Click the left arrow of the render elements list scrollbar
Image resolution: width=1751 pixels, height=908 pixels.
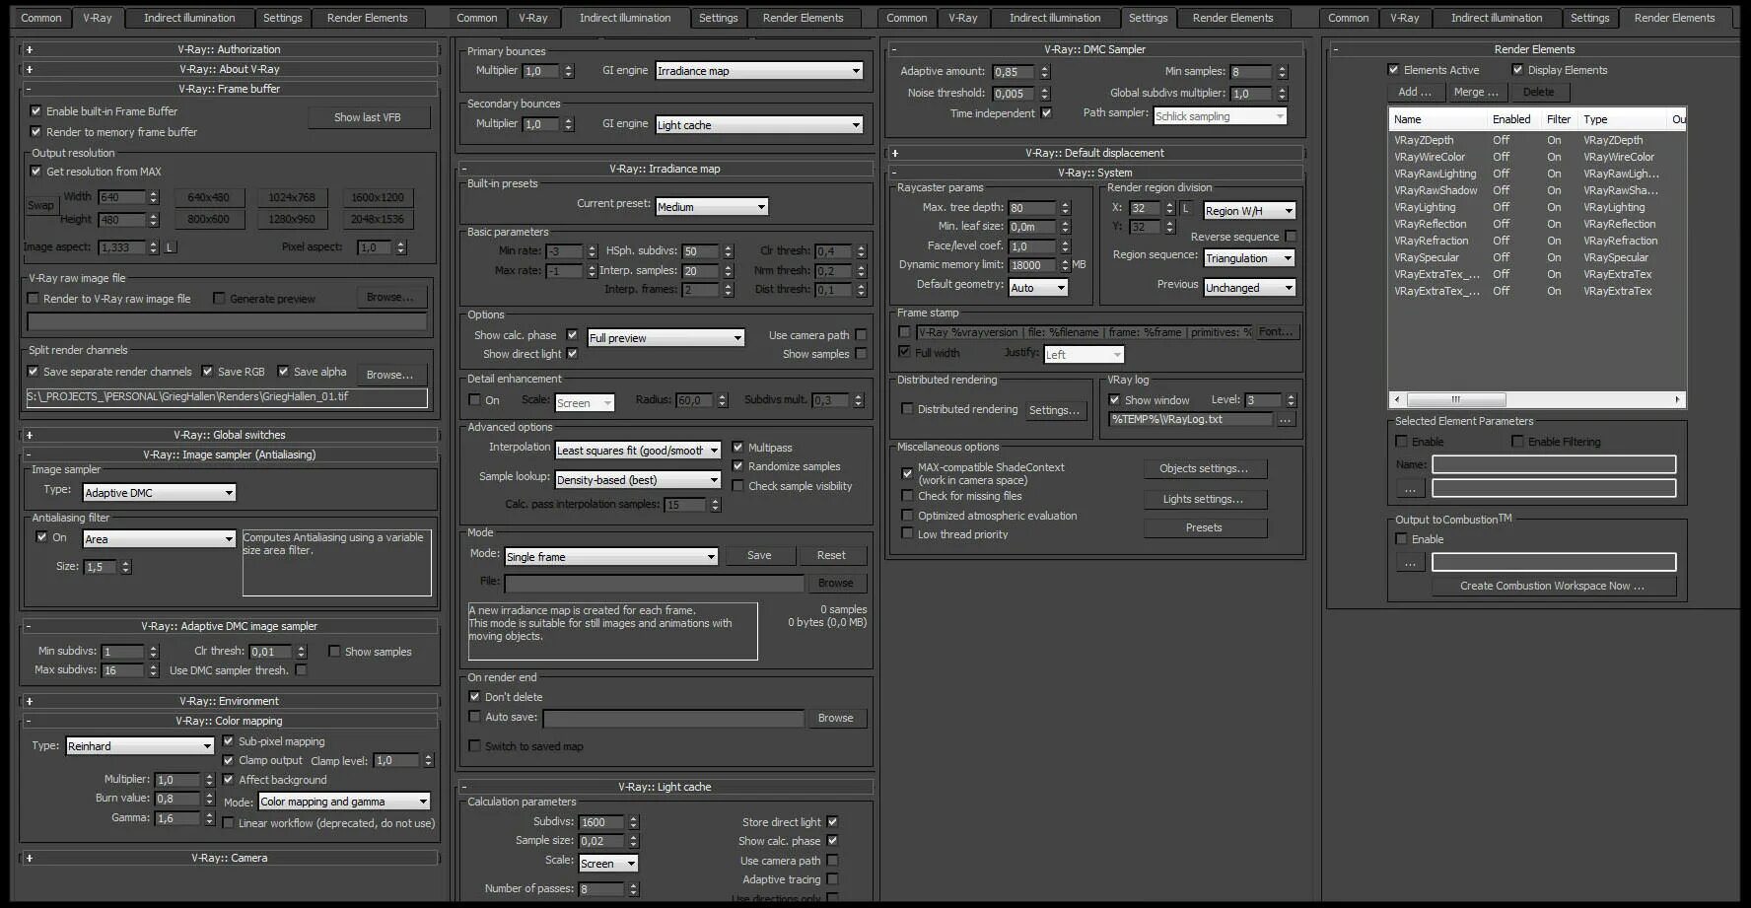coord(1396,400)
